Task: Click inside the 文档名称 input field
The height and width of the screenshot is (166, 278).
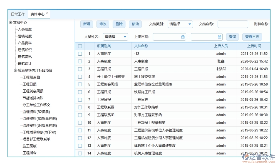Action: (233, 24)
